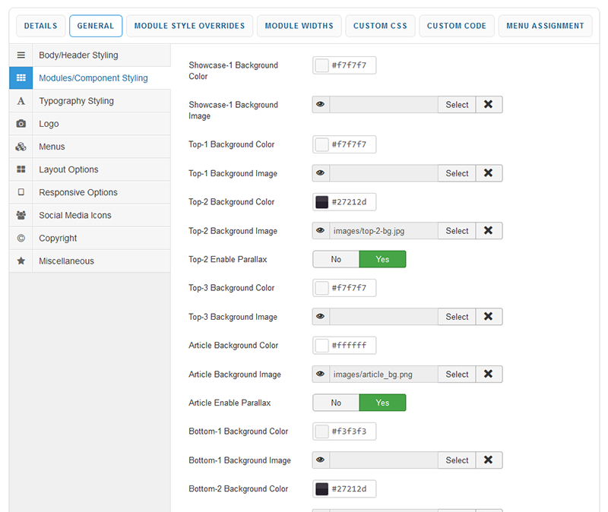The image size is (608, 512).
Task: Go to the Menu Assignment tab
Action: point(546,26)
